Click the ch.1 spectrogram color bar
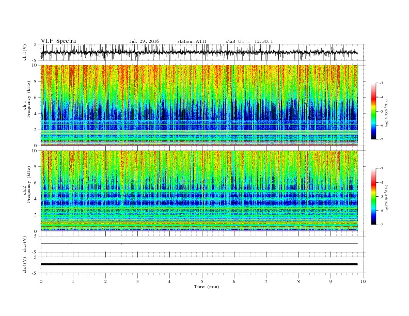Screen dimensions: 409x316 (x=373, y=111)
